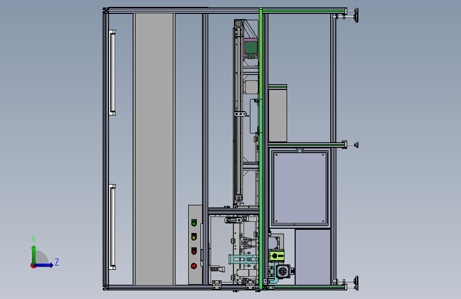Select the green Y-axis arrow of the triad
Image resolution: width=461 pixels, height=299 pixels.
(x=34, y=255)
